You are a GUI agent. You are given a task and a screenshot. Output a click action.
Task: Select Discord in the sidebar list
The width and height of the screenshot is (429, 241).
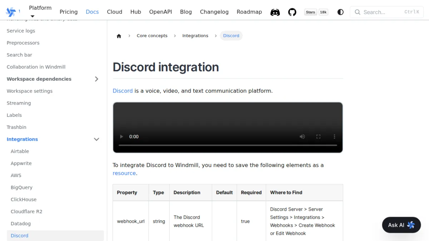coord(55,236)
